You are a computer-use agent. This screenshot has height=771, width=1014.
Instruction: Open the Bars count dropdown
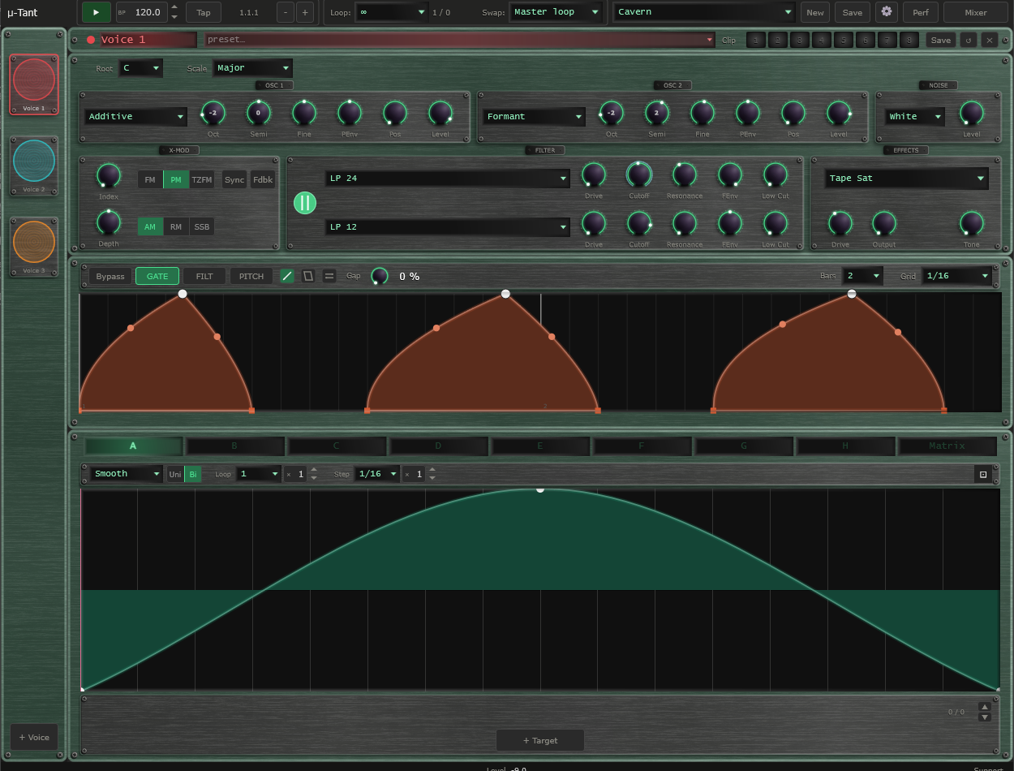pyautogui.click(x=863, y=276)
